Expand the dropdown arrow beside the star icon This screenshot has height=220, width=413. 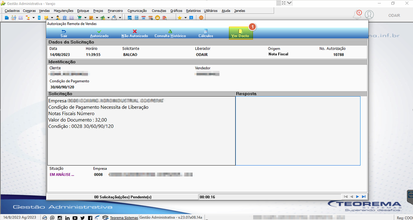(x=185, y=18)
